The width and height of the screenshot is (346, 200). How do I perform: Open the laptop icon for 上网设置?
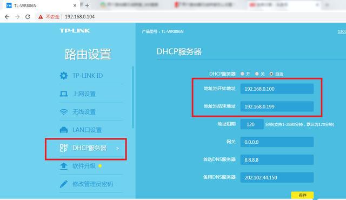(64, 94)
